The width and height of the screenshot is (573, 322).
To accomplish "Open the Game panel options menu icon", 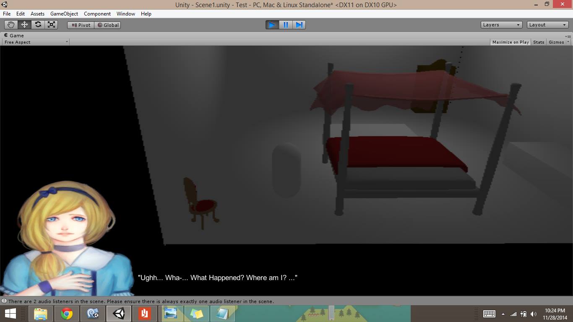I will pos(568,36).
